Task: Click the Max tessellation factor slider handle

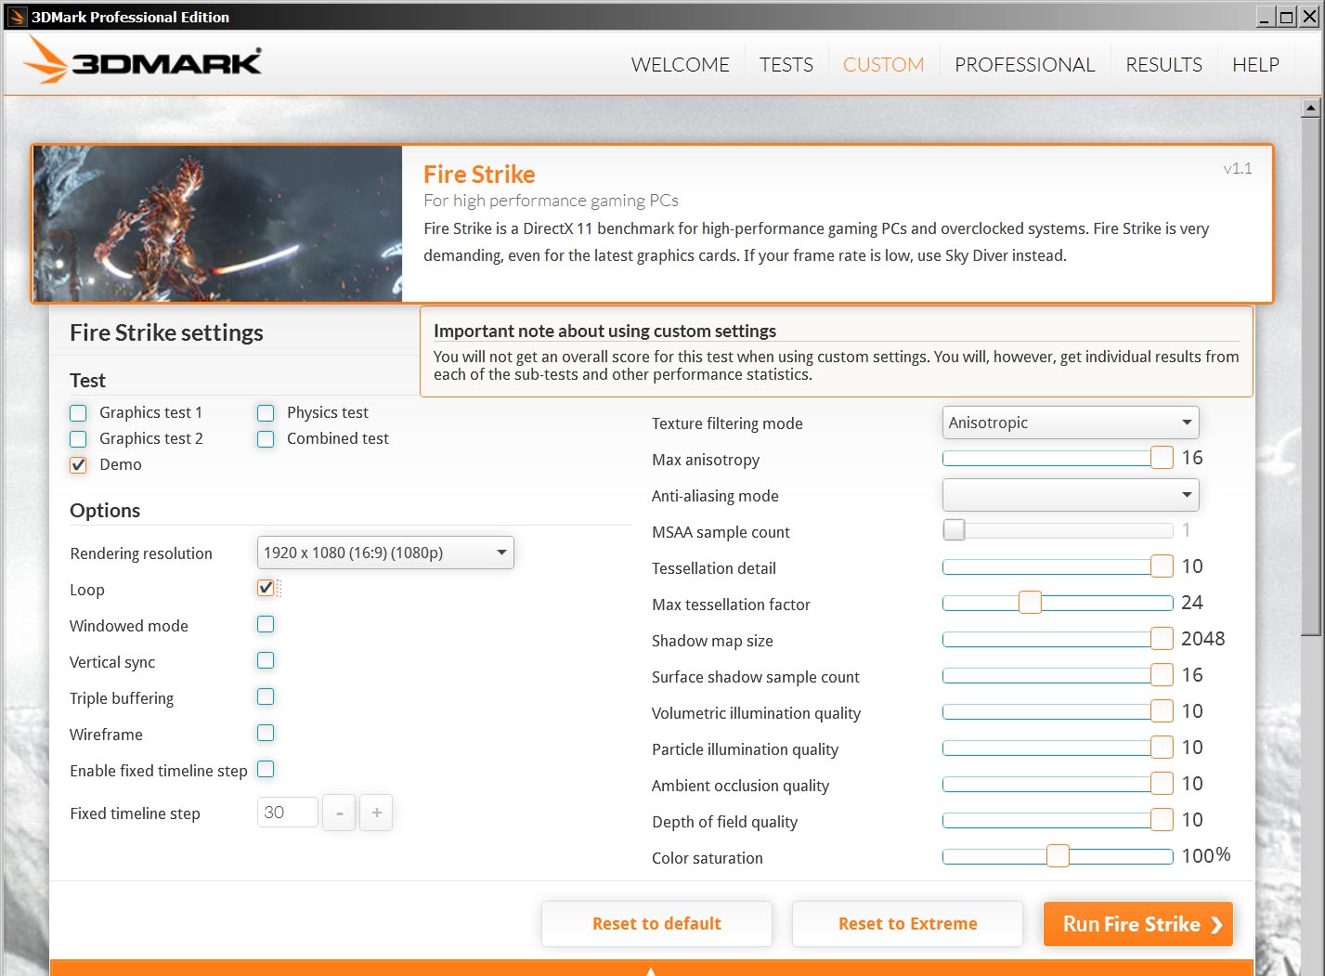Action: click(1030, 604)
